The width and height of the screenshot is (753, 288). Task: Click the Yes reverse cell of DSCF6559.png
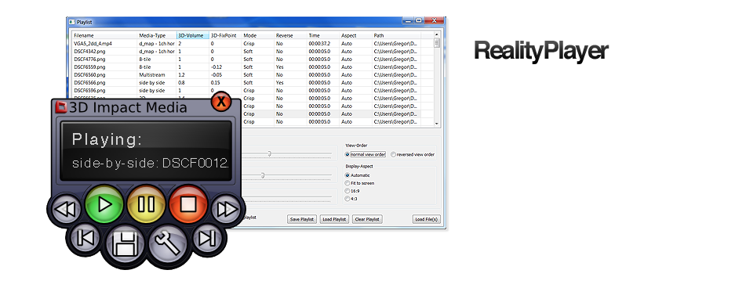tap(290, 67)
